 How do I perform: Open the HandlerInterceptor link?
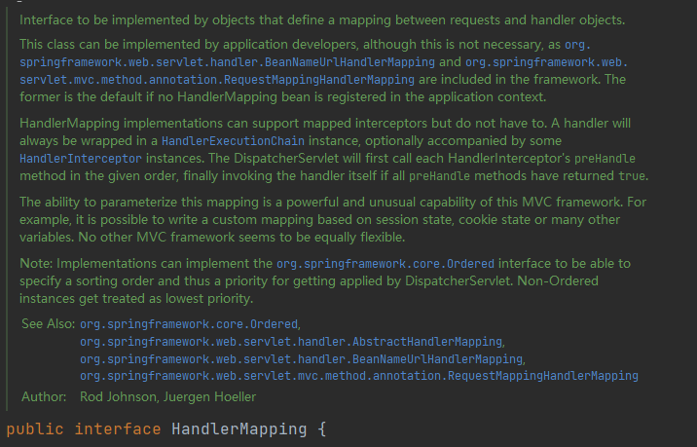pyautogui.click(x=81, y=159)
